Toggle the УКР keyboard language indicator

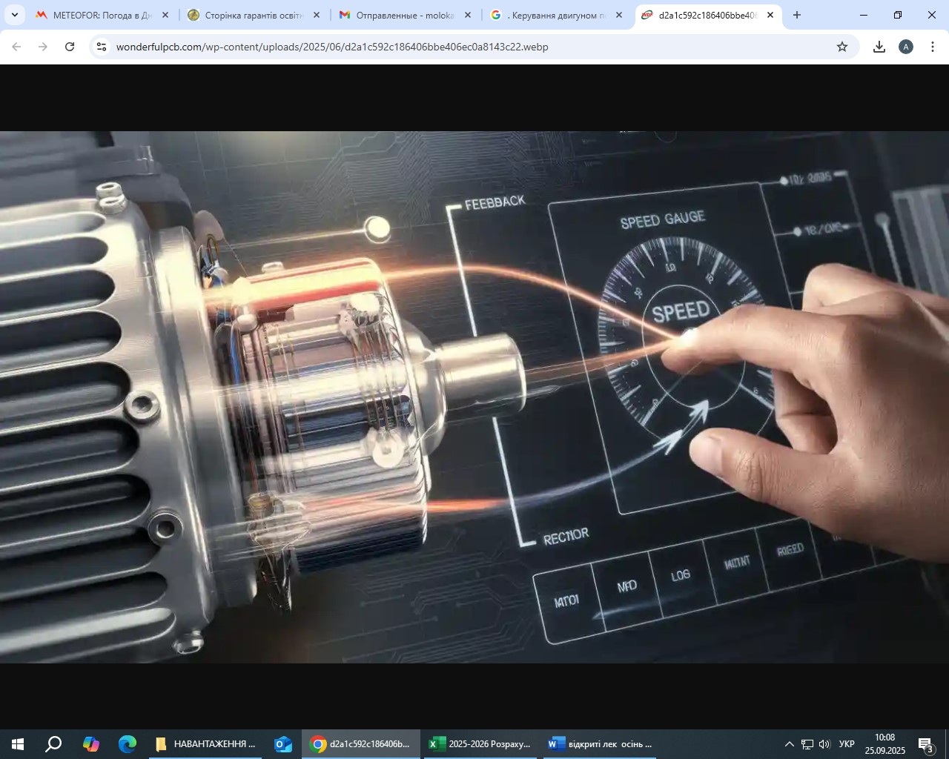point(847,744)
